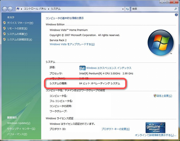Click shield icon beside システムの詳細設定
Viewport: 180px width, 141px height.
pos(4,39)
